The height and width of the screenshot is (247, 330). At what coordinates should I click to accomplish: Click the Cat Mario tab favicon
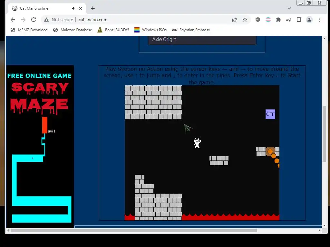[x=15, y=8]
